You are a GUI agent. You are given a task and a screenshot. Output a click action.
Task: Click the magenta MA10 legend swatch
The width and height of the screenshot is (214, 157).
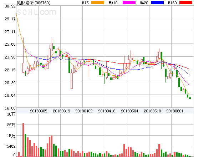point(129,2)
